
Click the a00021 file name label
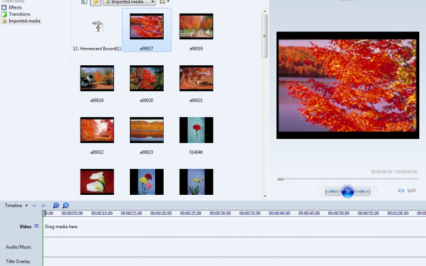tap(196, 100)
